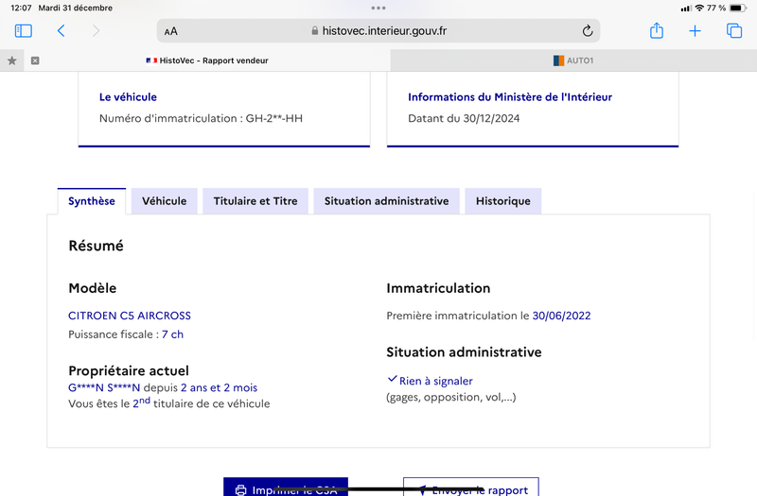Click the 2 ans et 2 mois duration
757x496 pixels.
pos(220,387)
